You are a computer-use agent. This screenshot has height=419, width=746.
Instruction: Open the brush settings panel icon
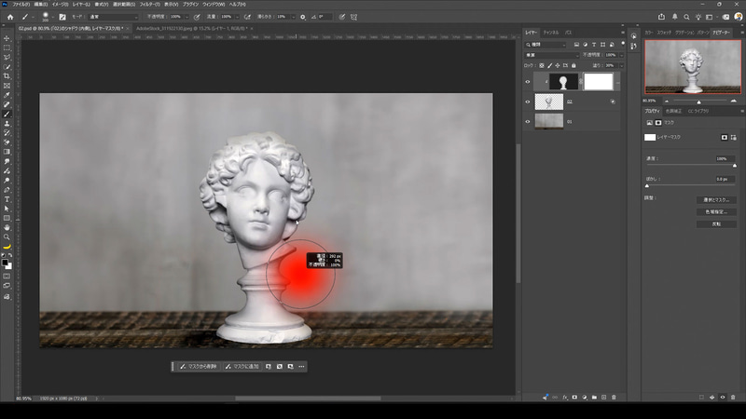(62, 17)
